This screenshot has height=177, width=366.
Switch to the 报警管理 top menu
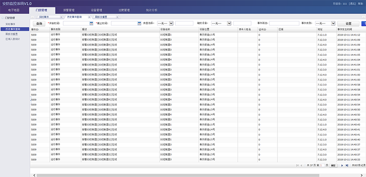69,10
